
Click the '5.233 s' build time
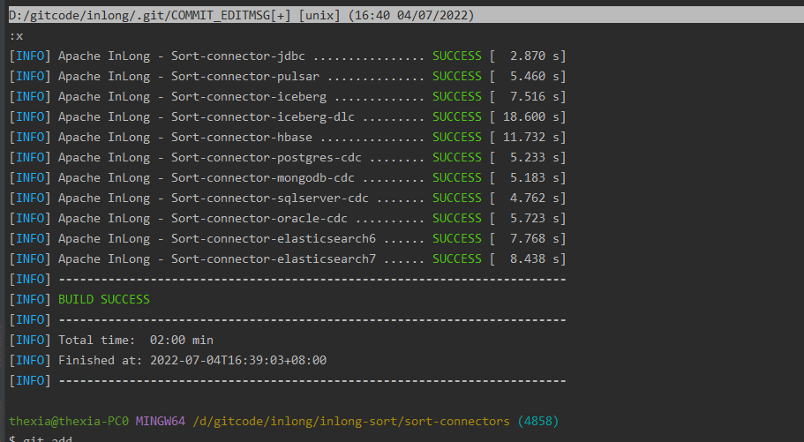pos(534,157)
